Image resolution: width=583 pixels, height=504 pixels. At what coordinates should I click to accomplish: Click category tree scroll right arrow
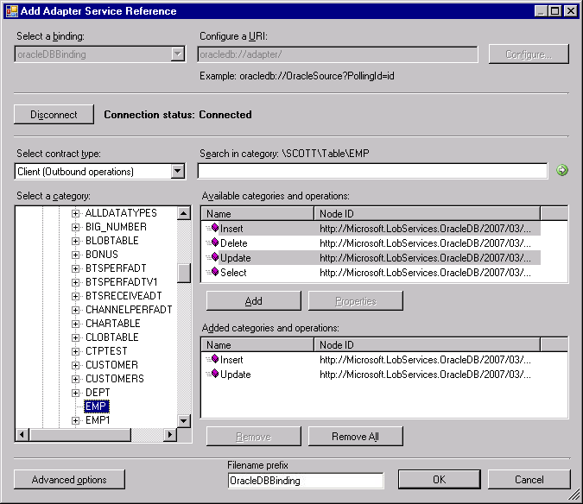tap(170, 434)
